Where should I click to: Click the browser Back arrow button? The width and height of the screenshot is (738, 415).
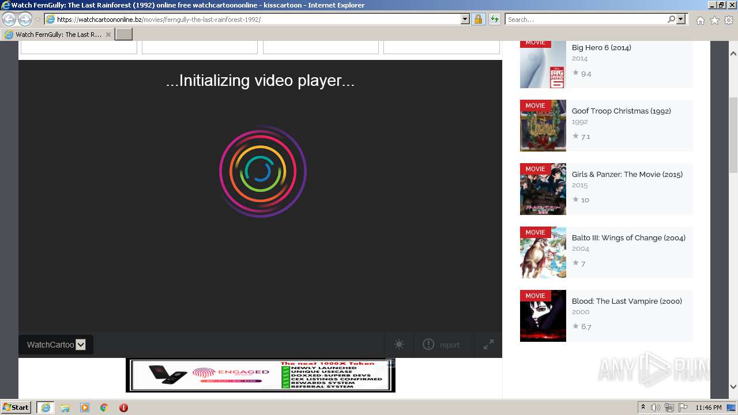pyautogui.click(x=9, y=20)
